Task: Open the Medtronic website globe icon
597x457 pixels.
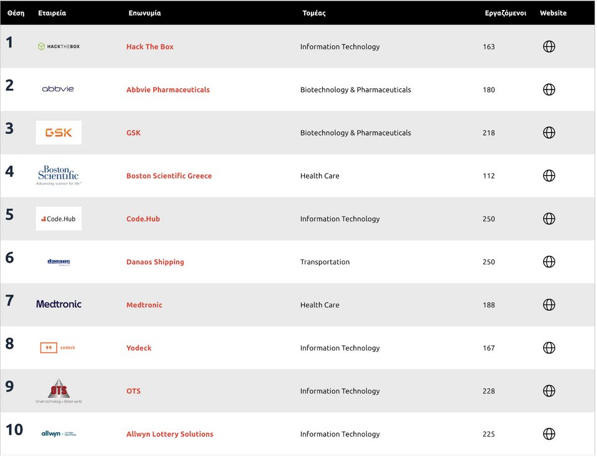Action: click(548, 305)
